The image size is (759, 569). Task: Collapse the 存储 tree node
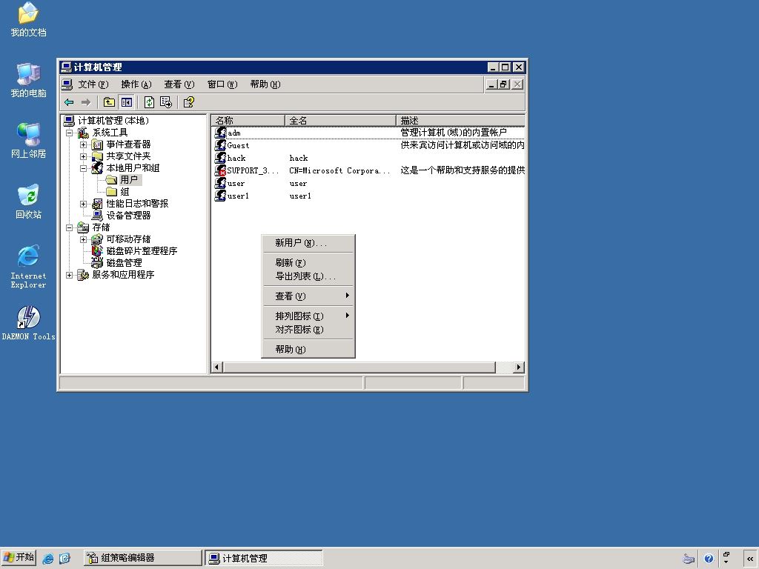coord(69,227)
